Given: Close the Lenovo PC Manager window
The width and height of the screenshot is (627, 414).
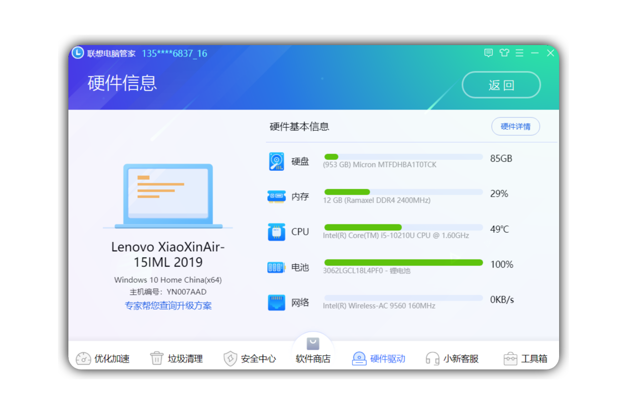Looking at the screenshot, I should click(550, 52).
